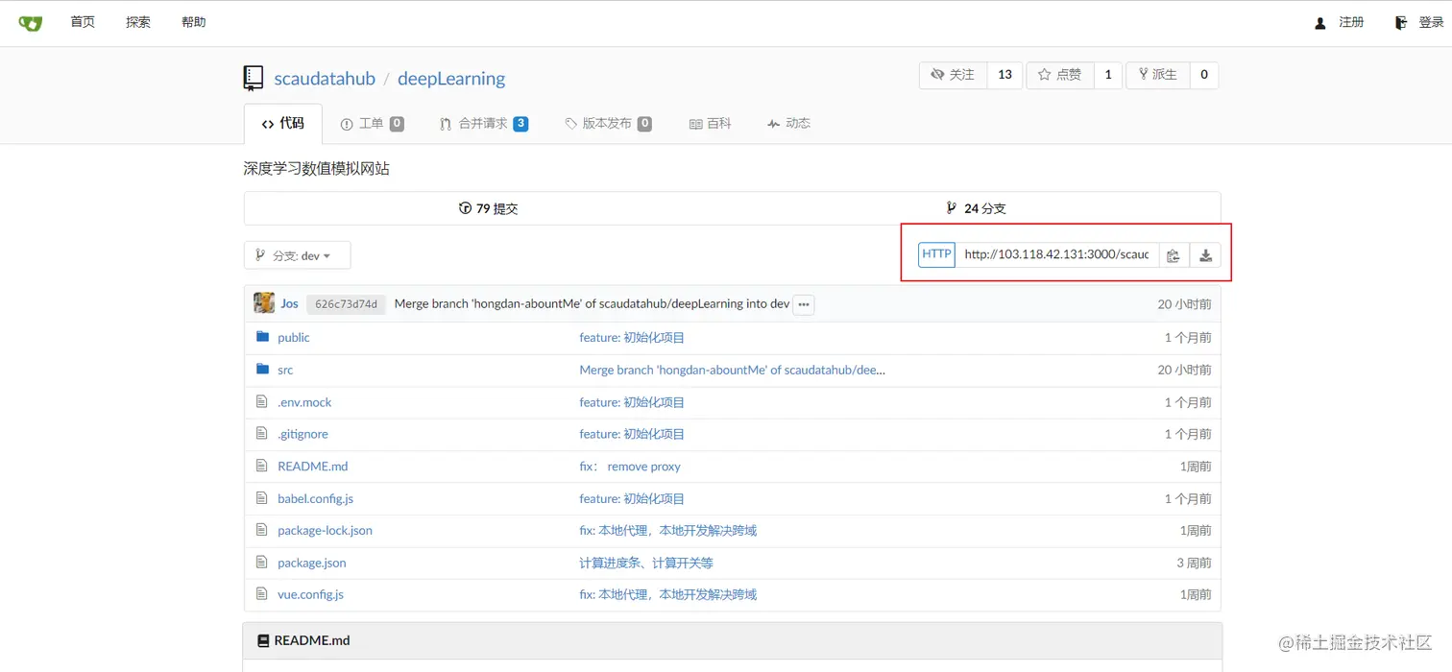
Task: Click the README.md panel header
Action: click(x=732, y=640)
